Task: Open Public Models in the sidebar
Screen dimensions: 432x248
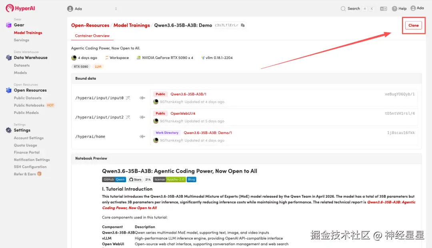Action: coord(26,112)
